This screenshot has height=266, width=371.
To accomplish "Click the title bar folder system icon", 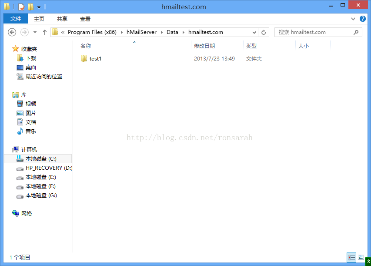I will (x=7, y=7).
